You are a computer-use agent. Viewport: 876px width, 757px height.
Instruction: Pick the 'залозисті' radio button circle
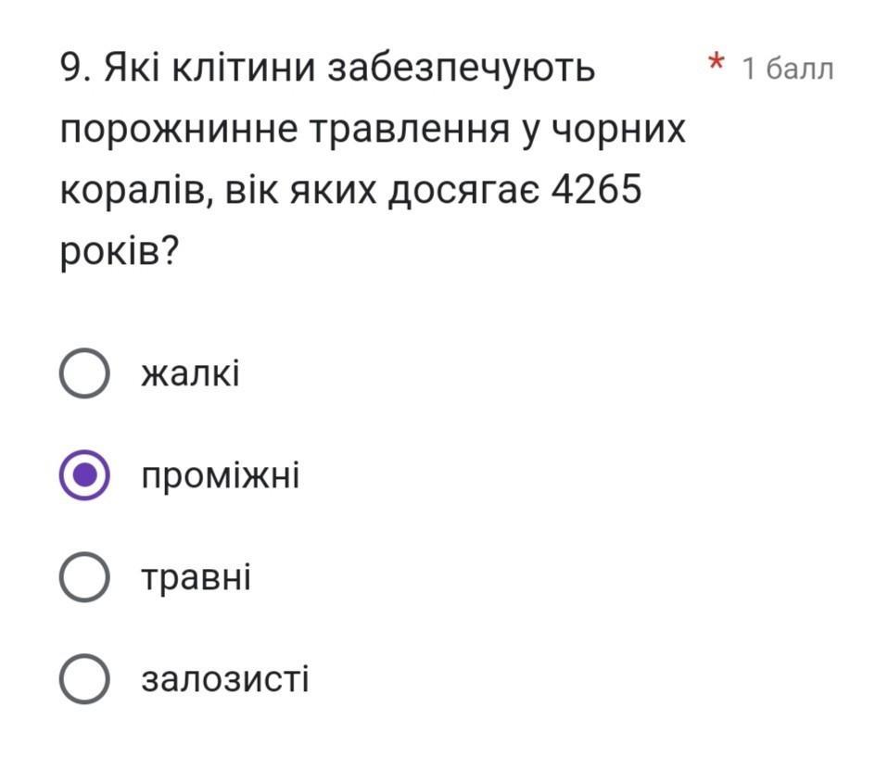pyautogui.click(x=84, y=679)
